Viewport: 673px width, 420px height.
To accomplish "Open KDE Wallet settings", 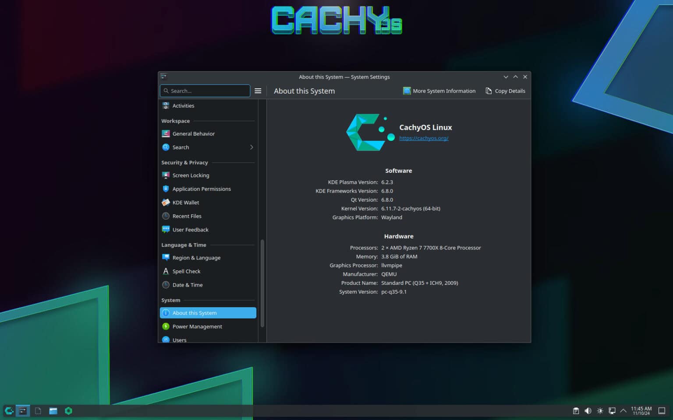I will coord(185,202).
